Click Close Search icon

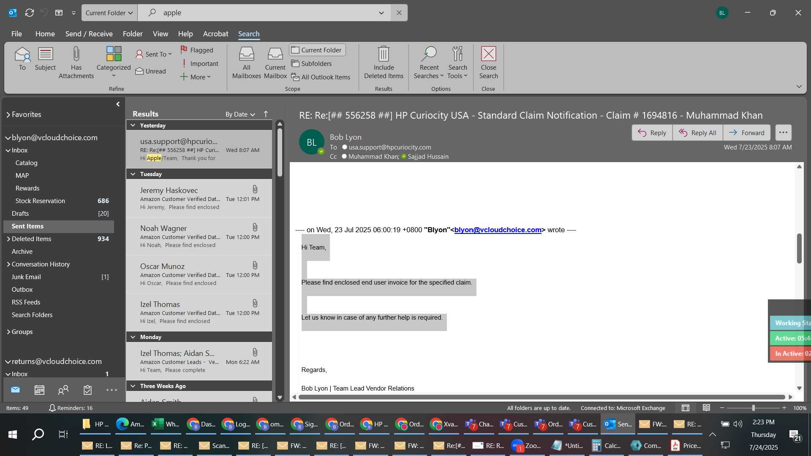(488, 62)
